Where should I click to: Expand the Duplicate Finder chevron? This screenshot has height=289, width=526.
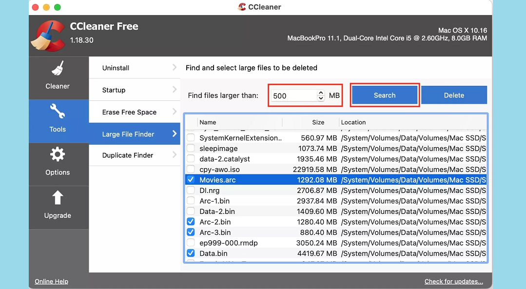[175, 155]
